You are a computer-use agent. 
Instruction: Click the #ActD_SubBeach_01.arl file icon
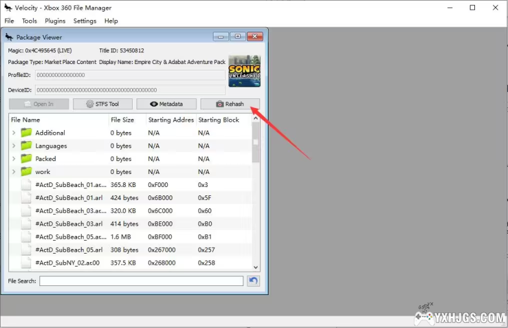pyautogui.click(x=26, y=198)
